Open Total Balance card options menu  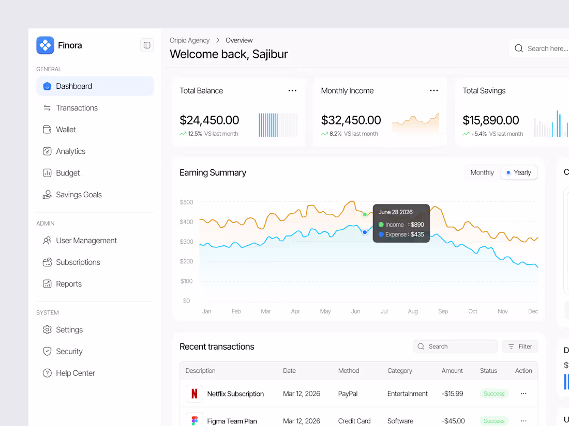coord(292,90)
